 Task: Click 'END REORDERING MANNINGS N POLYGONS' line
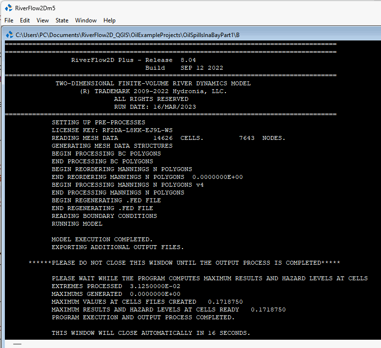coord(147,177)
